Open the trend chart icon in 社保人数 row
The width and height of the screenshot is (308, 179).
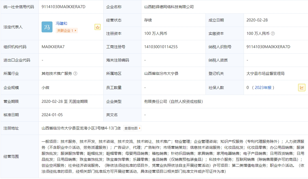click(301, 87)
